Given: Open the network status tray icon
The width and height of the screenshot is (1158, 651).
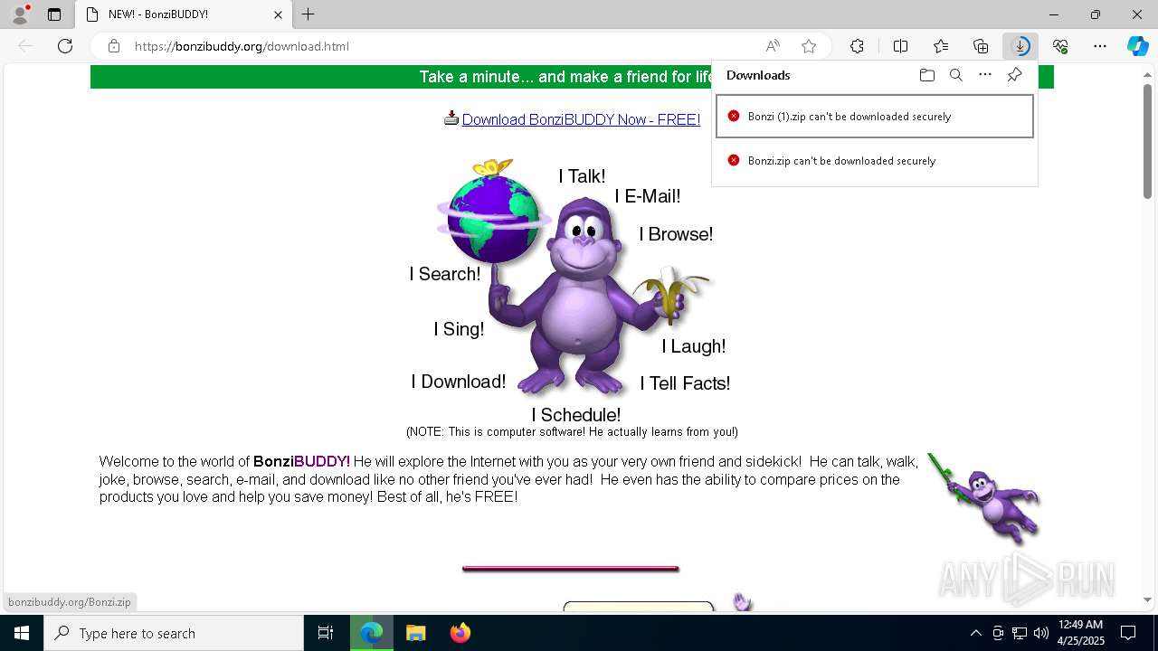Looking at the screenshot, I should pos(1019,633).
